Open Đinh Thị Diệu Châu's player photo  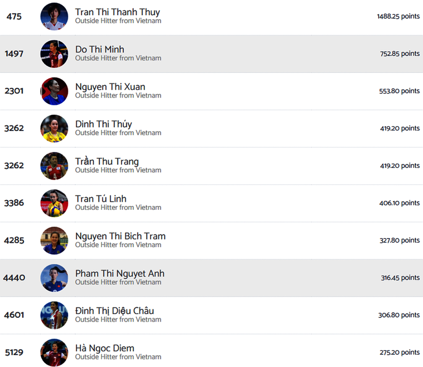(x=54, y=315)
